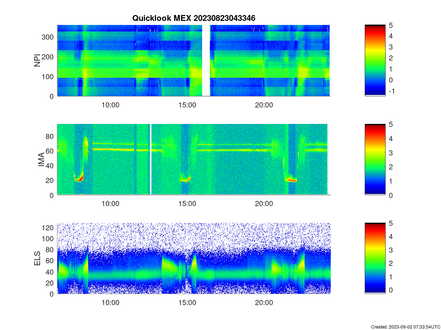Click the 0 label on the IMA colorbar

coord(391,195)
